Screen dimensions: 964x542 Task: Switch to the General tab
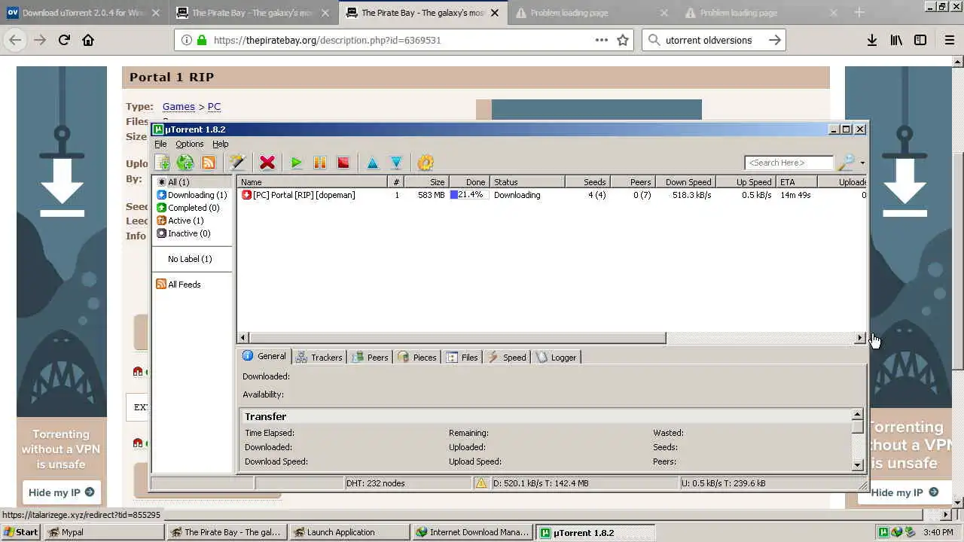click(264, 356)
